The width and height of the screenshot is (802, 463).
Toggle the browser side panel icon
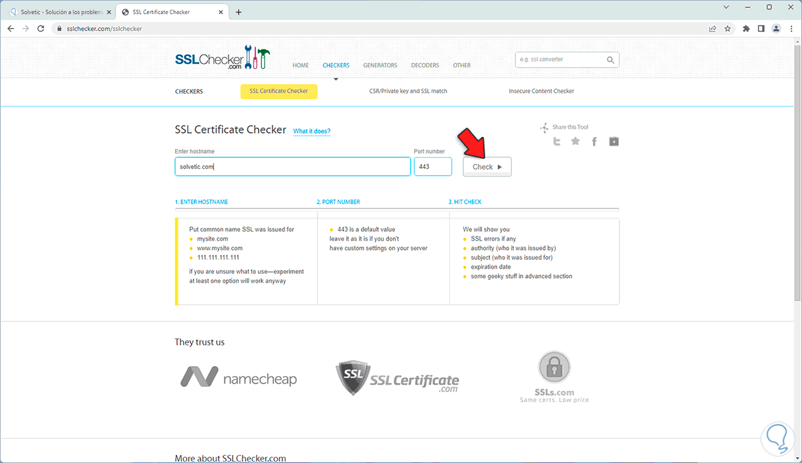[761, 29]
